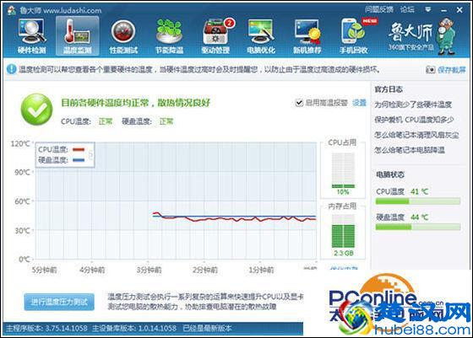Click the 120℃ axis label

point(20,143)
